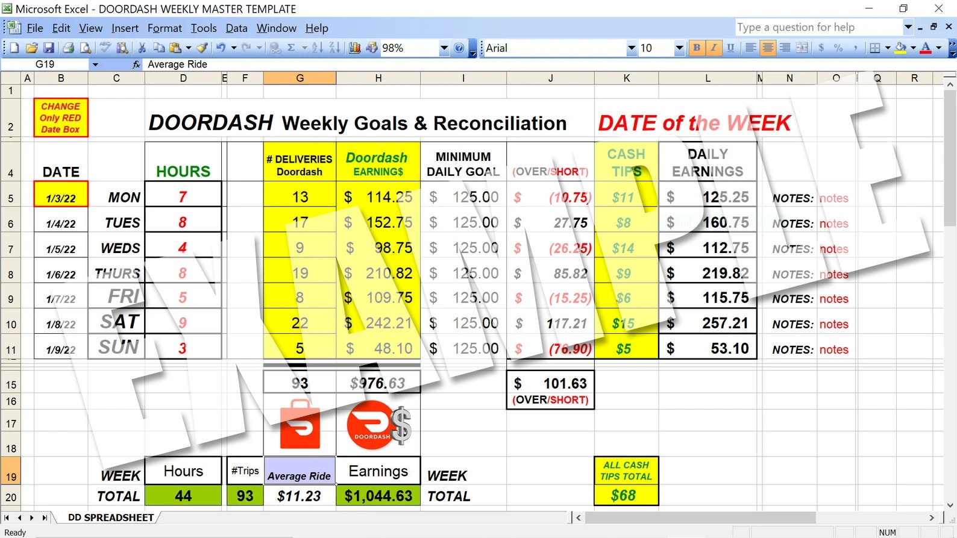
Task: Open the Arial font name dropdown
Action: coord(632,48)
